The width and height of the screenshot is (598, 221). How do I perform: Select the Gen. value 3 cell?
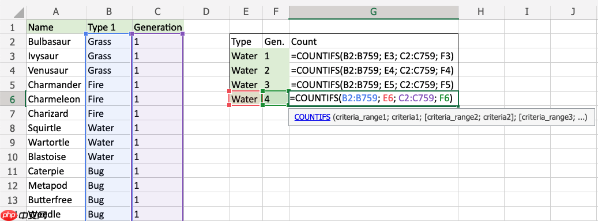275,85
